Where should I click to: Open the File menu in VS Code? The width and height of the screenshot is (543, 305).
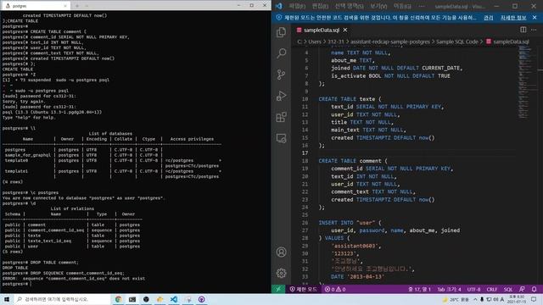click(297, 6)
